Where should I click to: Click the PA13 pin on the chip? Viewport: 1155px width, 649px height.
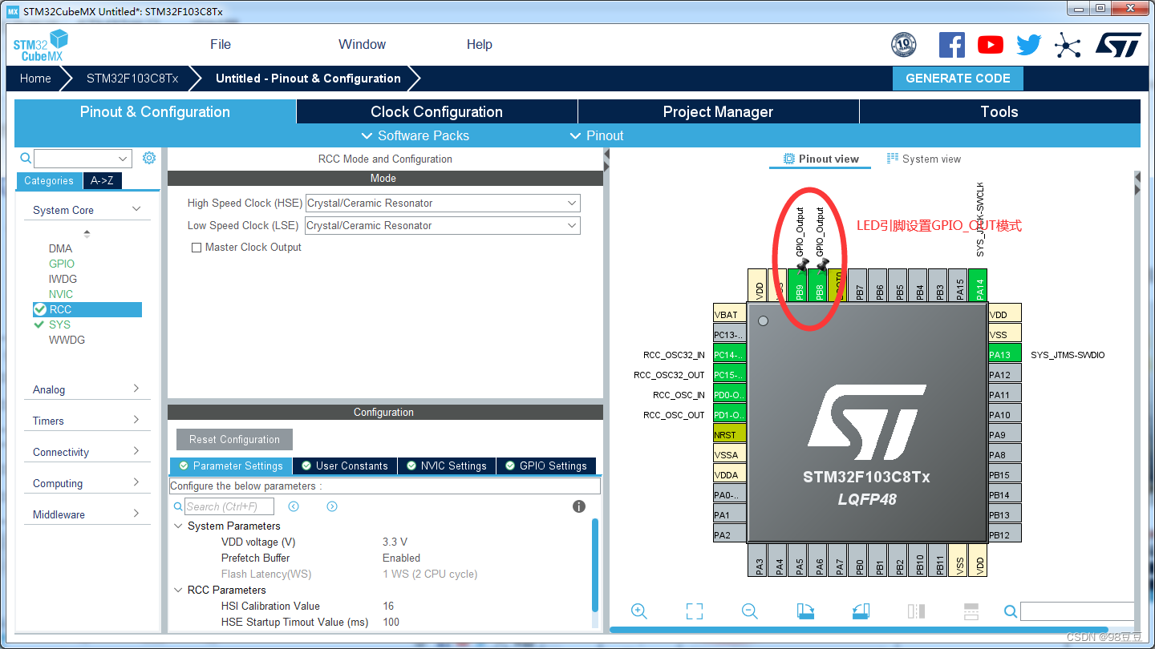click(x=1005, y=355)
